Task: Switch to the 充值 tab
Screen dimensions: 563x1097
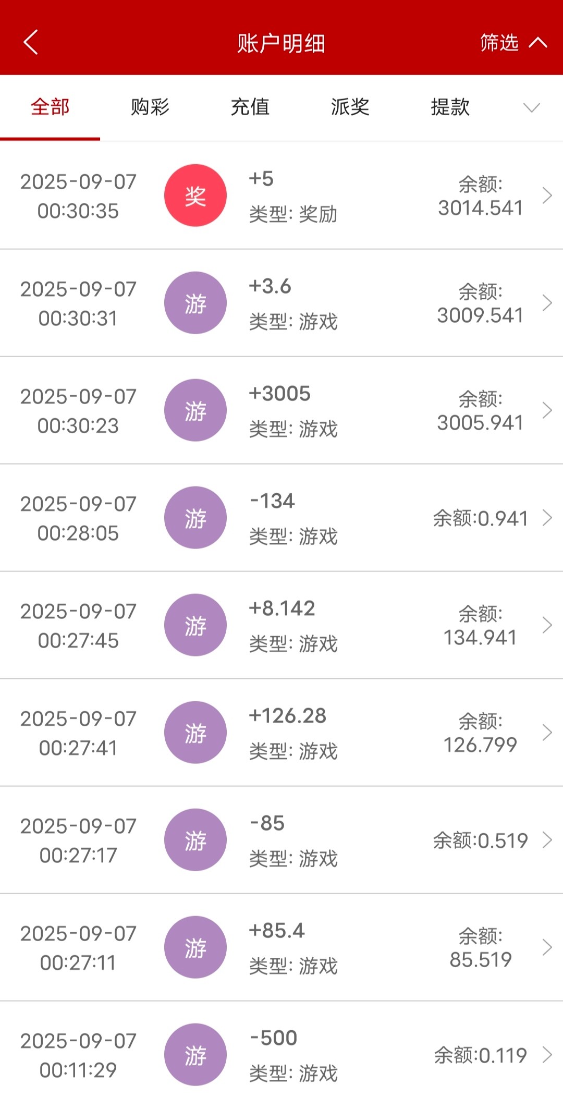Action: [250, 107]
